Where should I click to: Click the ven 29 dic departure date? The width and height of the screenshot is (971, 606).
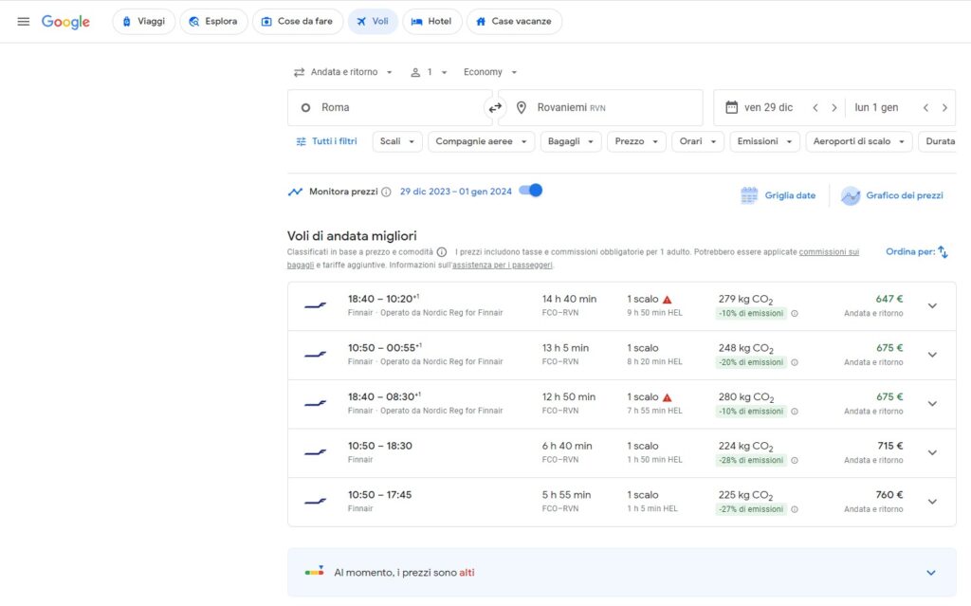coord(768,107)
